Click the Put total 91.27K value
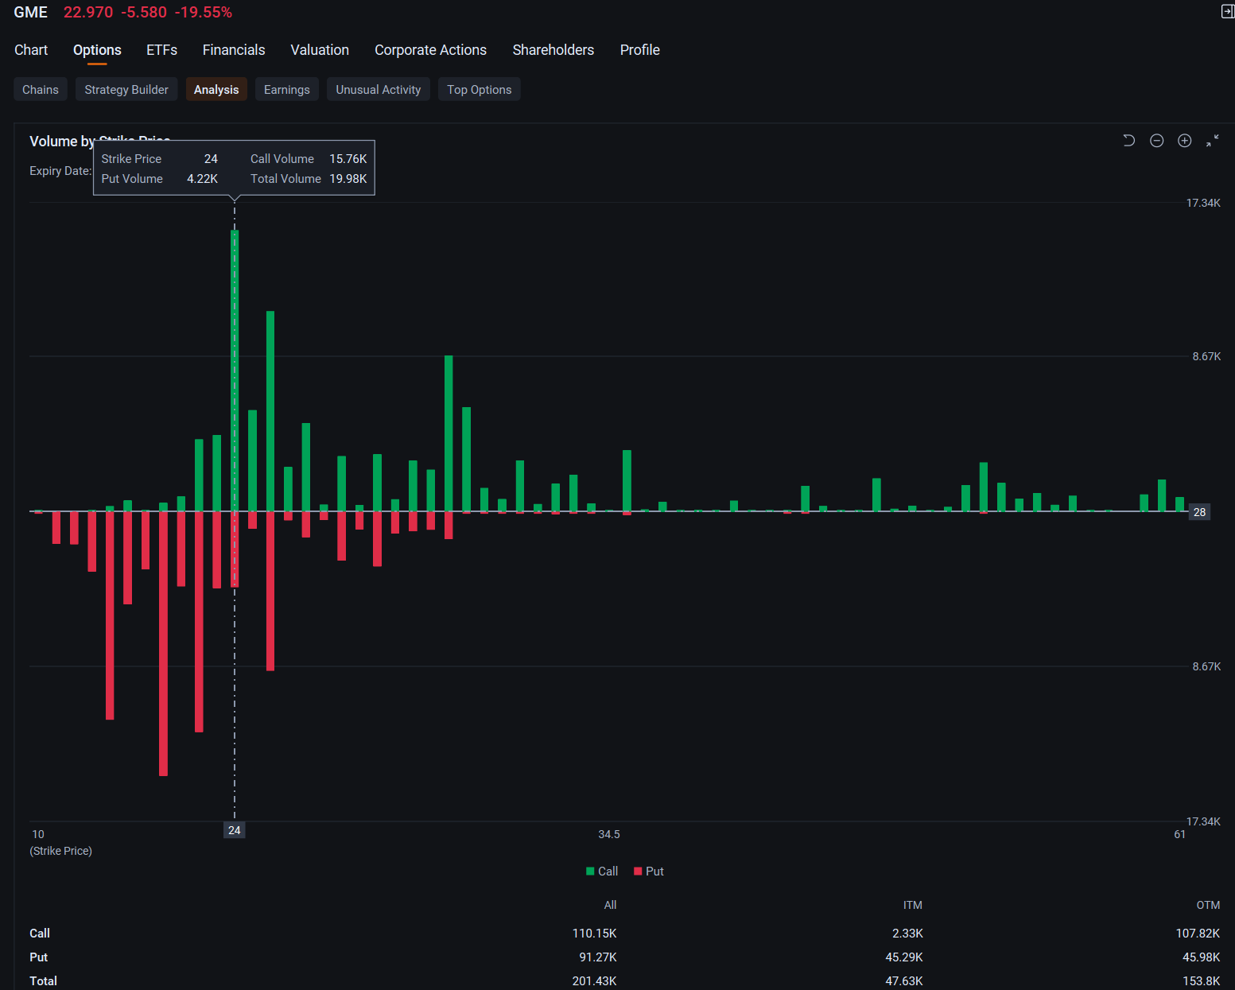The height and width of the screenshot is (990, 1235). pyautogui.click(x=598, y=957)
